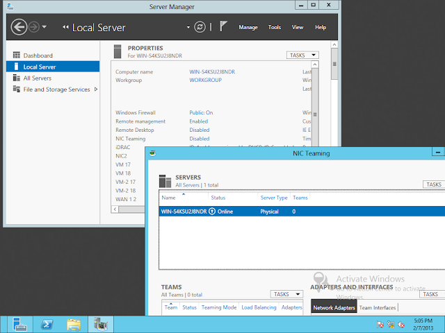
Task: Switch to Network Adapters tab
Action: (x=334, y=308)
